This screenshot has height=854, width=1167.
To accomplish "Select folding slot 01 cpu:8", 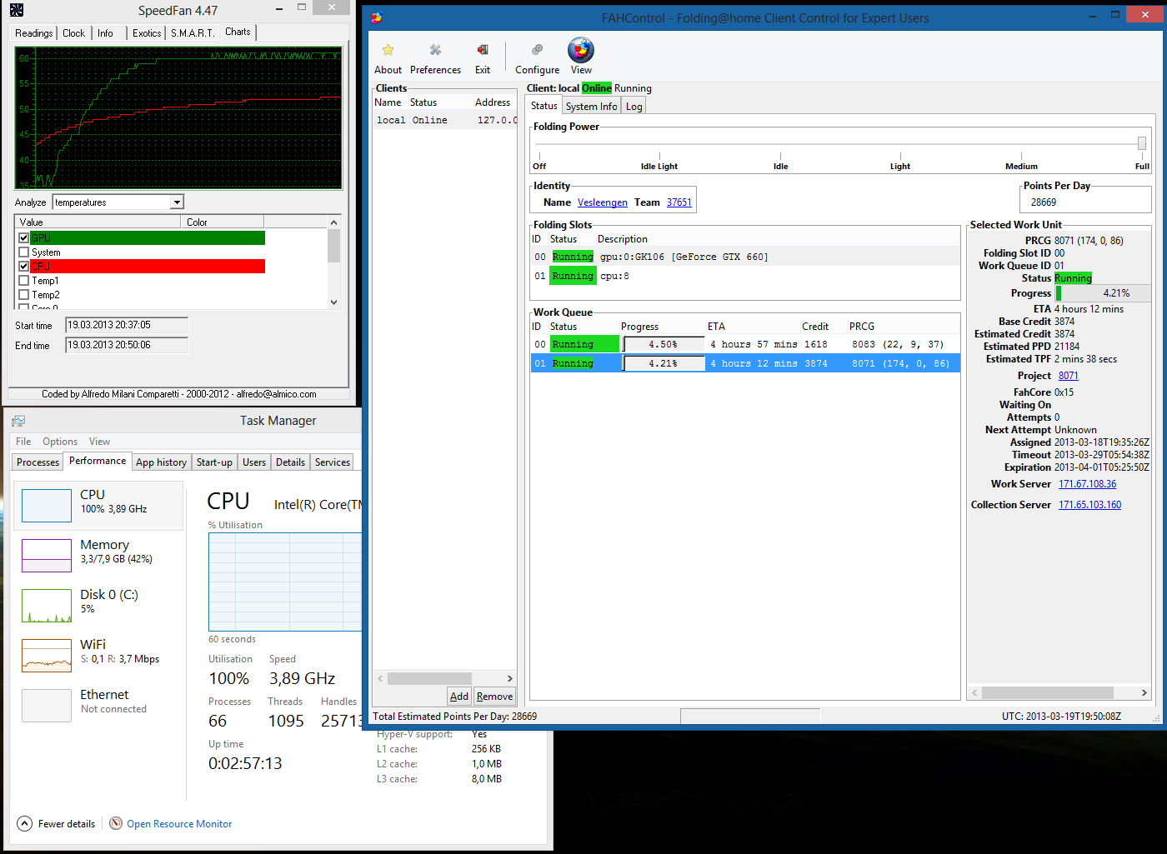I will click(x=745, y=276).
